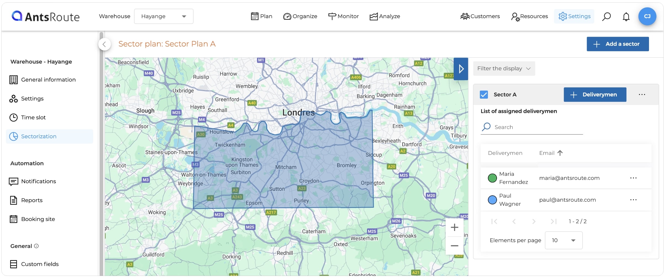
Task: Go to last page of deliverymen
Action: [554, 221]
